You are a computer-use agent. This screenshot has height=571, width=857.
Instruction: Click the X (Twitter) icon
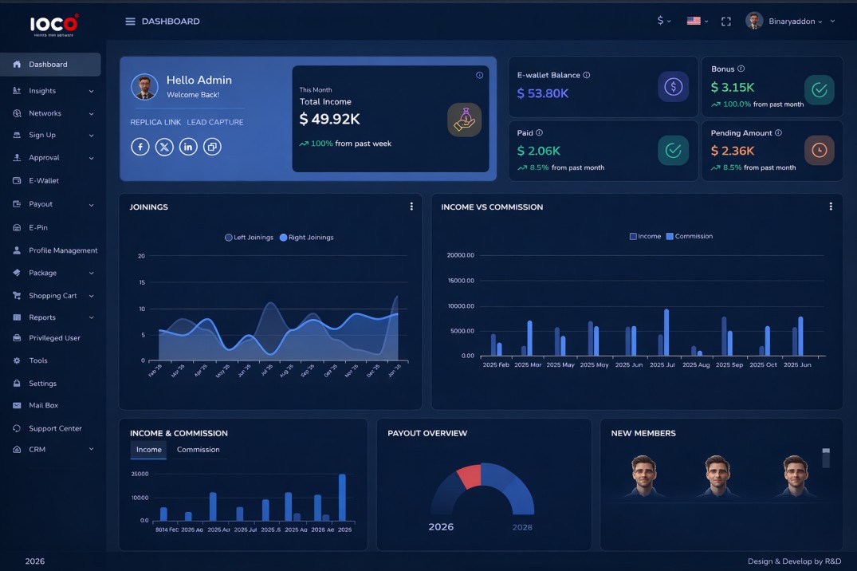tap(164, 146)
